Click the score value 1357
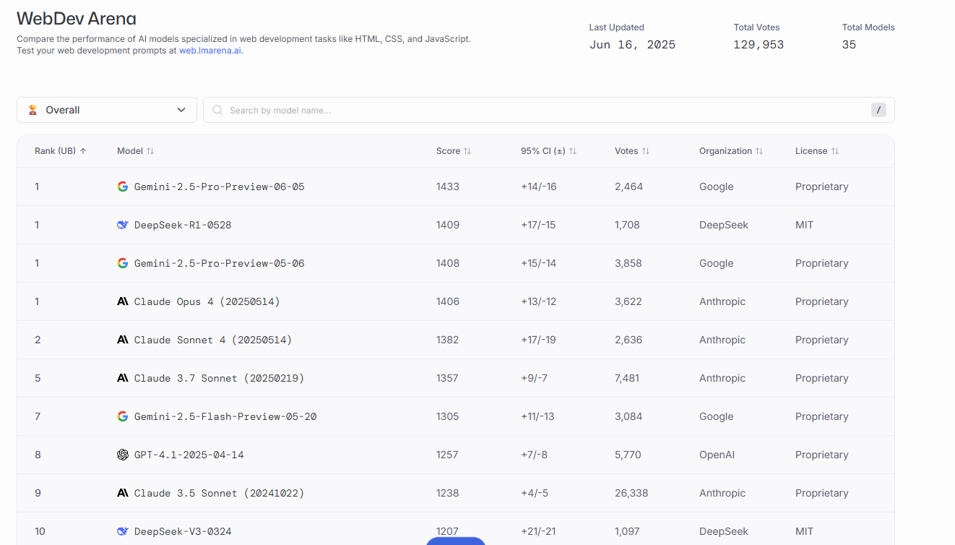 [447, 378]
